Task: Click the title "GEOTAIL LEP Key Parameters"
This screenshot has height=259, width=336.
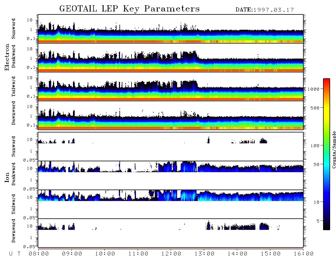Action: click(129, 9)
